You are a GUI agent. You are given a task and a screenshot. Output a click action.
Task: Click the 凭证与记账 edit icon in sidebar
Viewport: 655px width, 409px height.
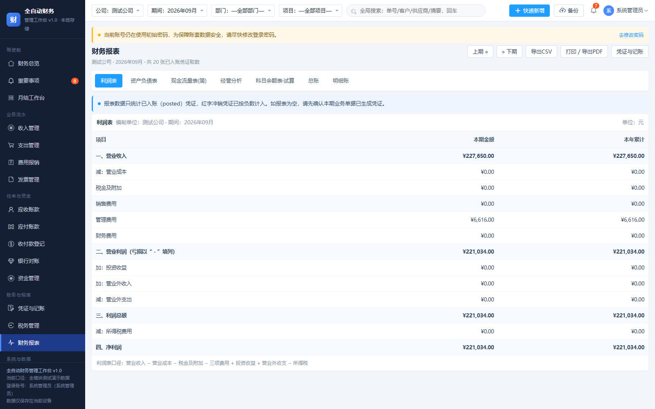11,308
